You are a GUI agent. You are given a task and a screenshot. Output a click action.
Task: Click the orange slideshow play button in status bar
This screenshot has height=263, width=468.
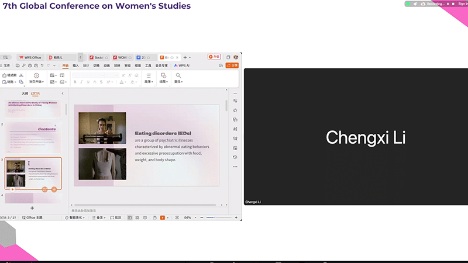click(x=163, y=217)
